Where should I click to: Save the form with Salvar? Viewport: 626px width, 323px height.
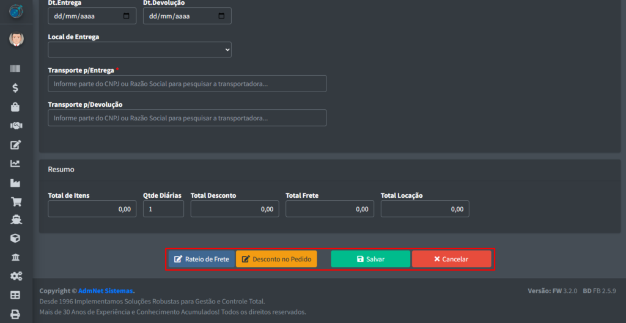[370, 259]
